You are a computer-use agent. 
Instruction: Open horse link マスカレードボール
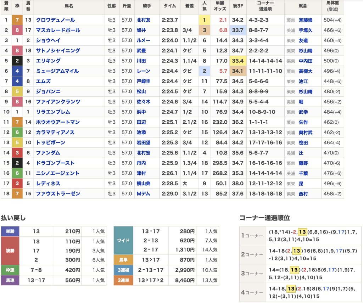coord(58,30)
